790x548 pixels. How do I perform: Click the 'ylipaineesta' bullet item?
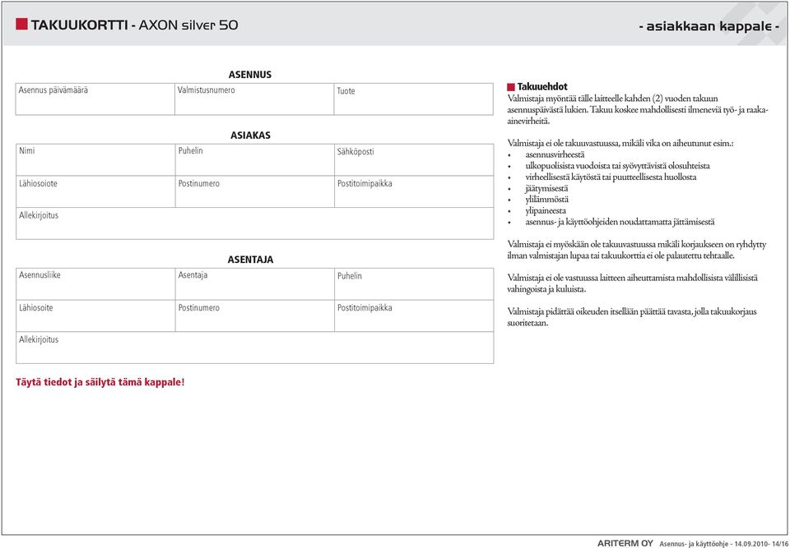point(546,211)
